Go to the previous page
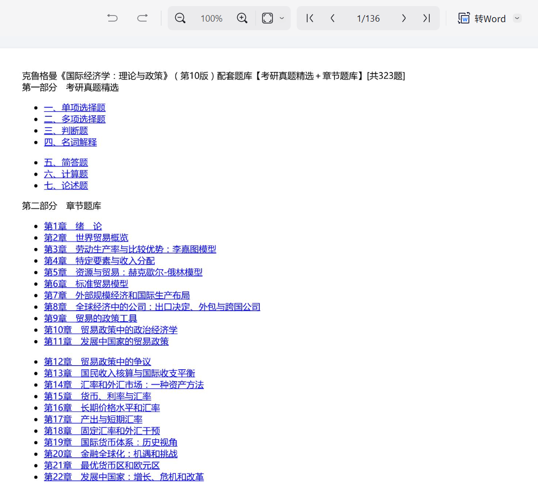Screen dimensions: 538x495 pos(332,19)
